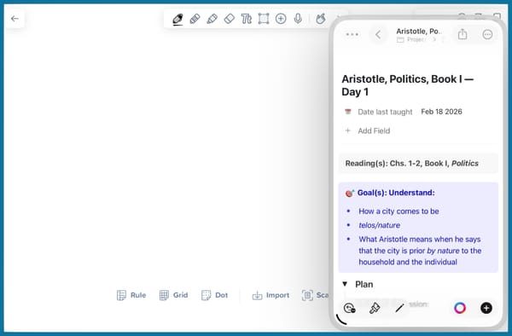
Task: Choose the selection lasso box tool
Action: tap(264, 19)
